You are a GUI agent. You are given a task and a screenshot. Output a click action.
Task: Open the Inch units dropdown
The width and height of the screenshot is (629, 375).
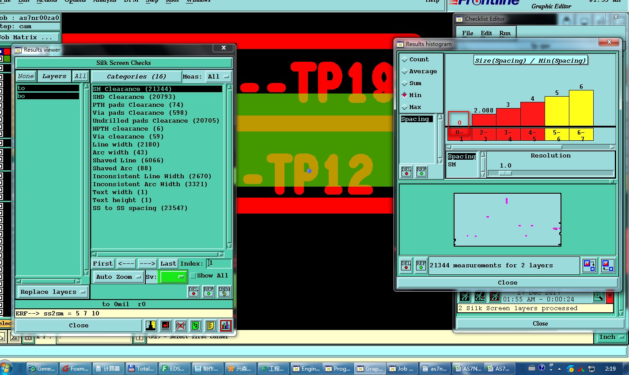[x=611, y=337]
